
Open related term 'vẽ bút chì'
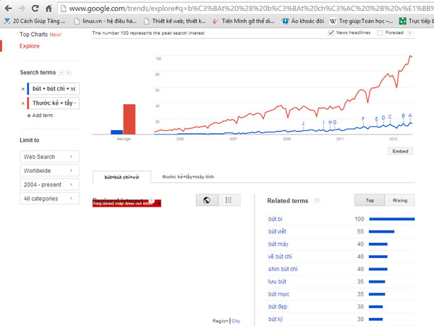click(x=280, y=257)
